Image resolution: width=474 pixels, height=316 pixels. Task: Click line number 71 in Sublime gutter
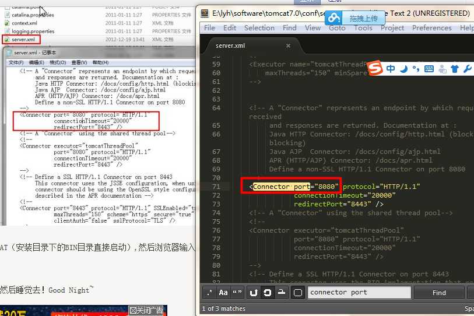pyautogui.click(x=216, y=187)
